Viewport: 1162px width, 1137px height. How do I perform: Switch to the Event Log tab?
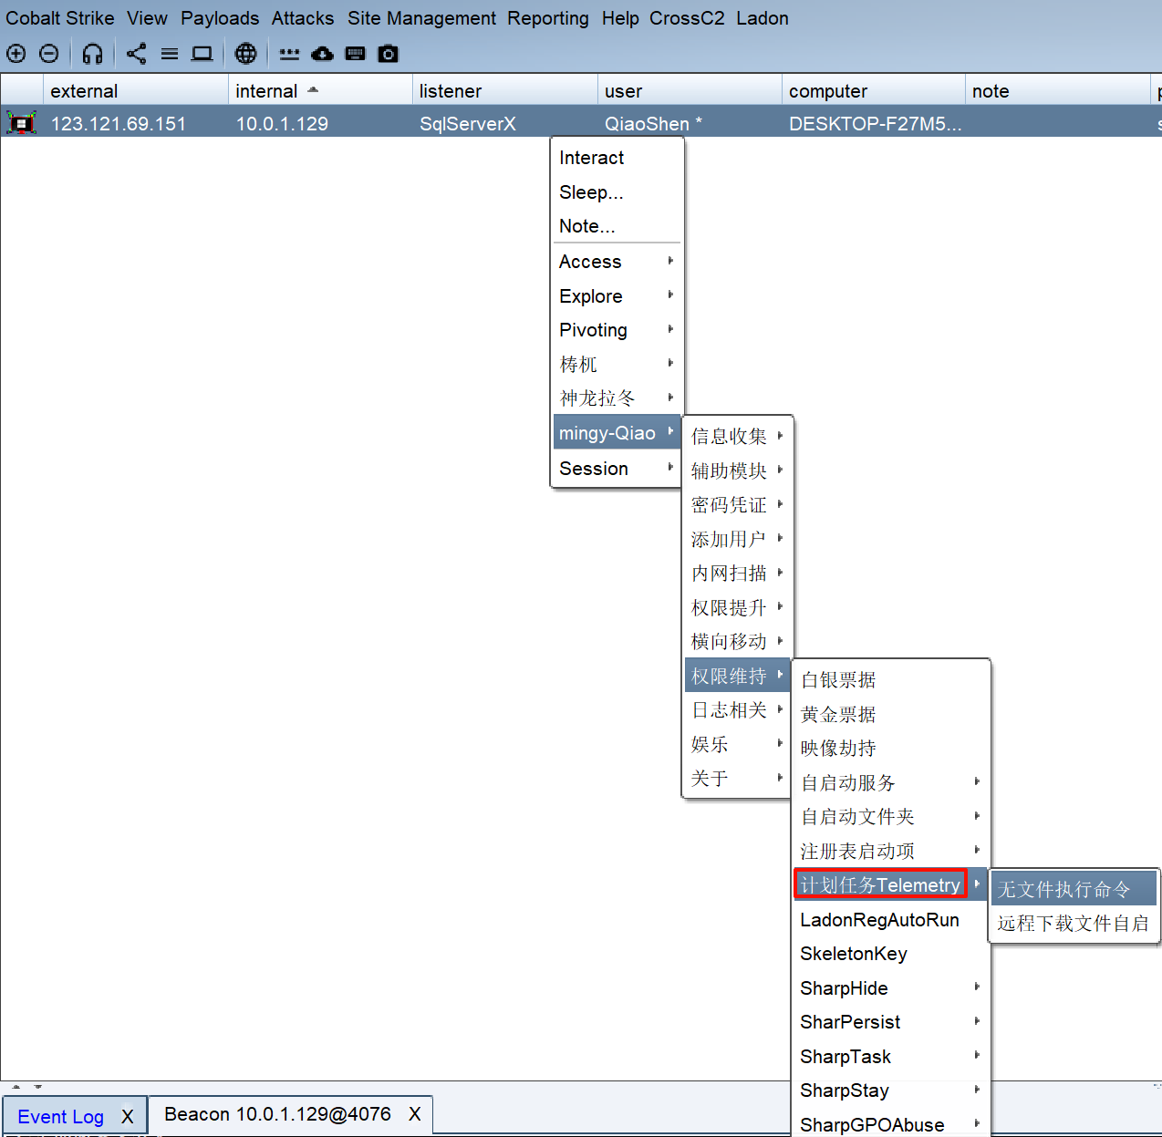[60, 1117]
